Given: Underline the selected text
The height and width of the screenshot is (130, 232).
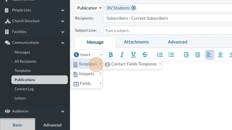Looking at the screenshot, I should coord(133,55).
